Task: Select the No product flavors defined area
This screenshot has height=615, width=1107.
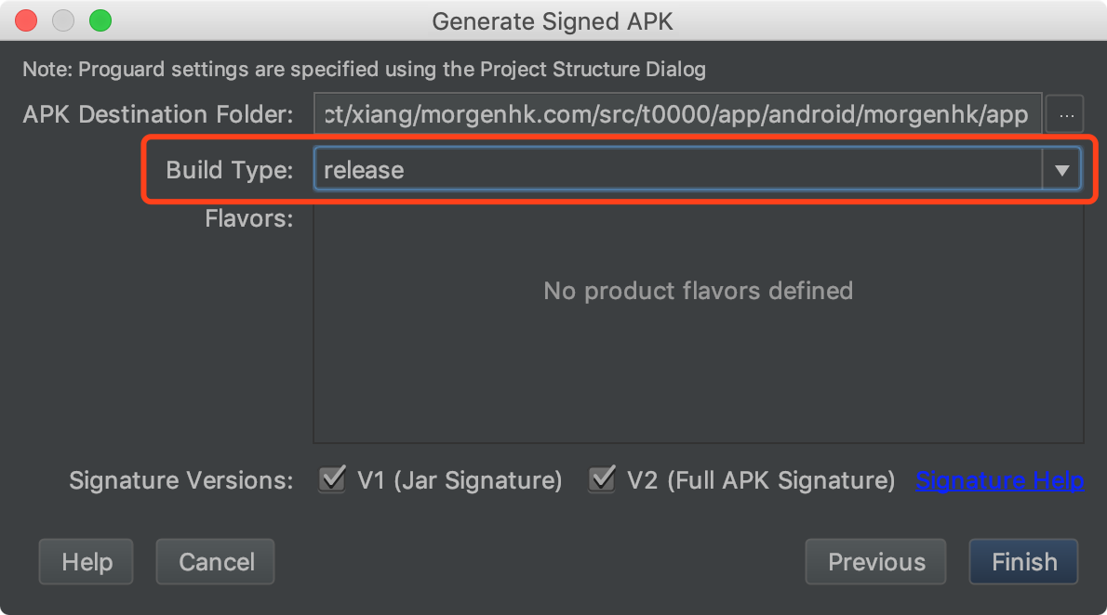Action: (698, 291)
